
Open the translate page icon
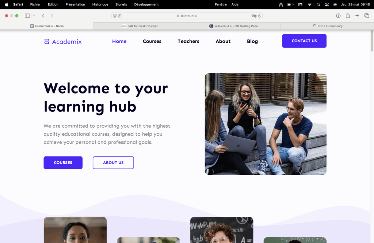(254, 16)
